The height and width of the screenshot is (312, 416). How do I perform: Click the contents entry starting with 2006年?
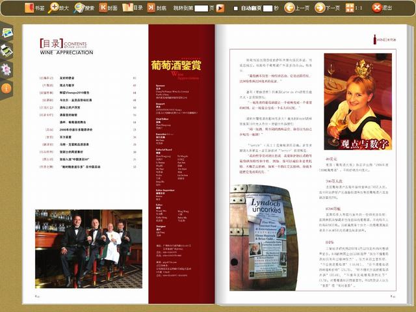click(x=76, y=130)
